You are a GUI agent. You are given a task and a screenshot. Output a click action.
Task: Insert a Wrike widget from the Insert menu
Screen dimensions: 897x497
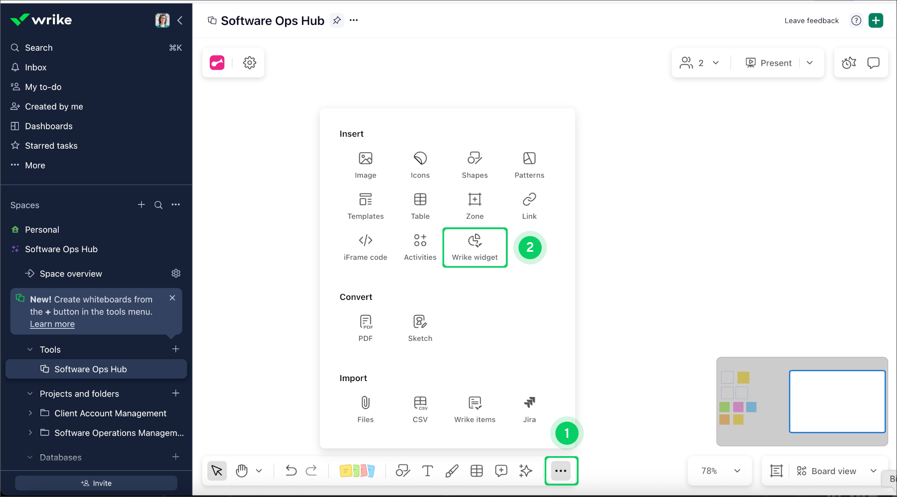(474, 247)
